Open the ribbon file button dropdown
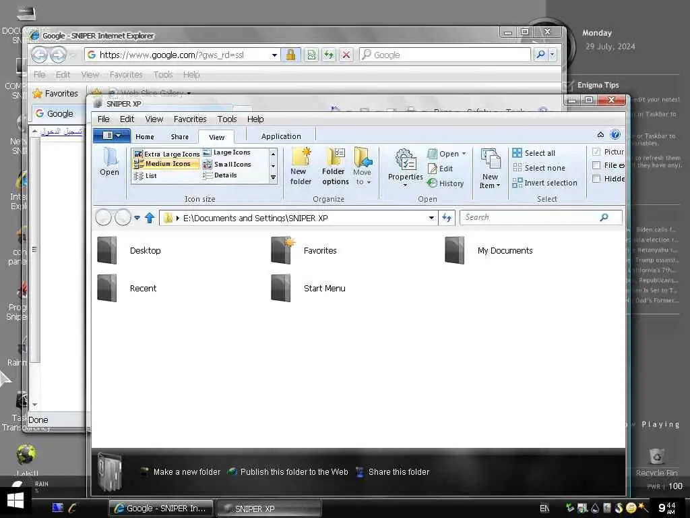This screenshot has height=518, width=690. click(111, 136)
